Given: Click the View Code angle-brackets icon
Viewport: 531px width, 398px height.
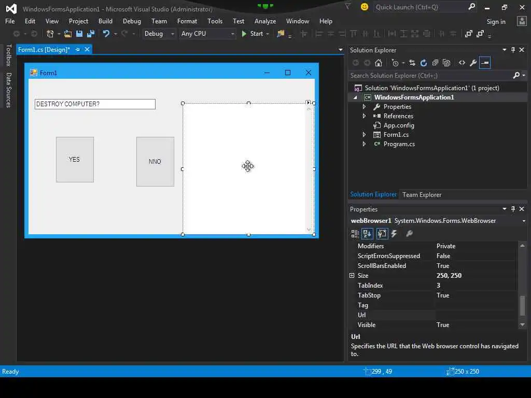Looking at the screenshot, I should pos(462,63).
